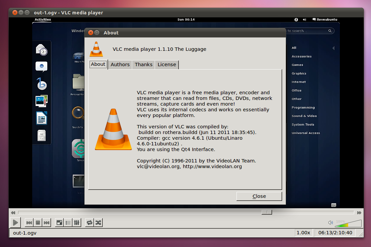Switch to the About tab

pos(98,65)
